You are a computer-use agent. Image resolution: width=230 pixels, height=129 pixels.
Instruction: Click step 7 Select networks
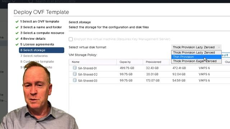point(34,56)
